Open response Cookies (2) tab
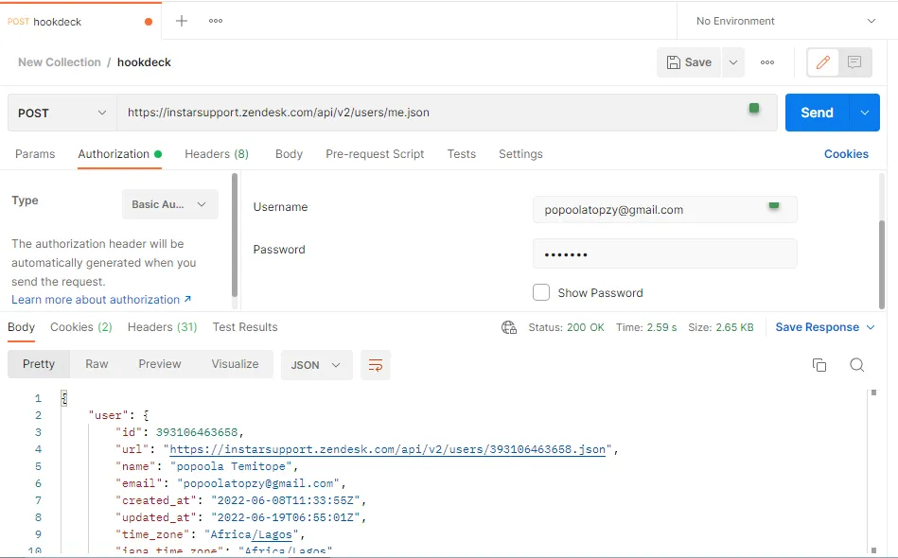The width and height of the screenshot is (898, 558). click(x=80, y=327)
